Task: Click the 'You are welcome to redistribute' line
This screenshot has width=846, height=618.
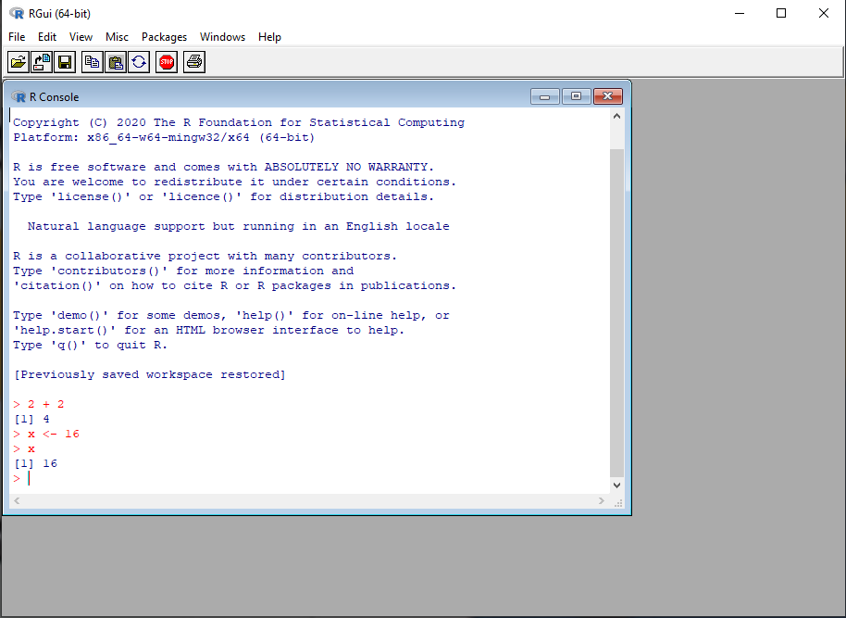Action: coord(235,182)
